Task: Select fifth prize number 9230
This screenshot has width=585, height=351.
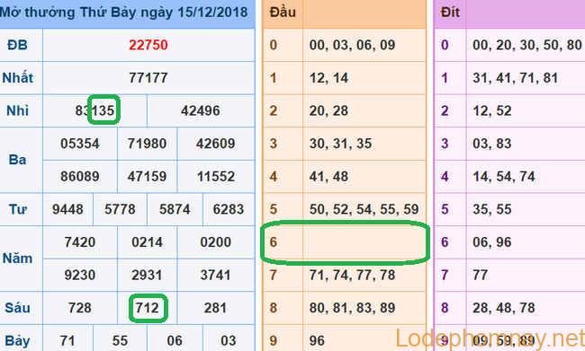Action: (80, 275)
